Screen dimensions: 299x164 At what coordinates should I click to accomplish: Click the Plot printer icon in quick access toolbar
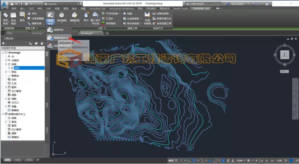[x=26, y=4]
